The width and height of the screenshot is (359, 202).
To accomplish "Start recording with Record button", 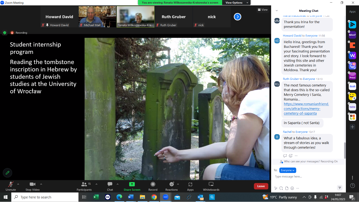I will click(153, 186).
